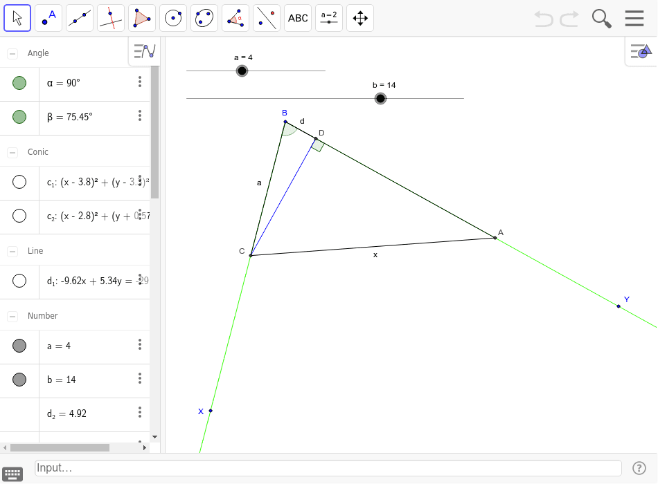This screenshot has width=658, height=484.
Task: Open options menu for b = 14
Action: point(140,378)
